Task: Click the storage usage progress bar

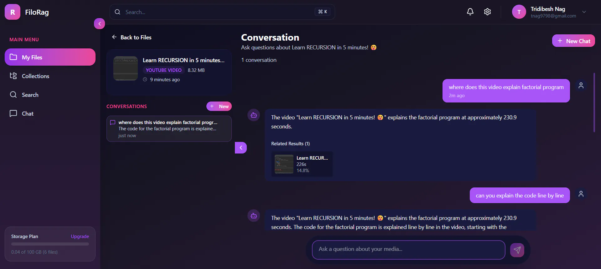Action: tap(50, 244)
